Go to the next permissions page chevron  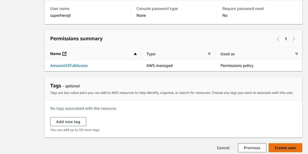294,39
